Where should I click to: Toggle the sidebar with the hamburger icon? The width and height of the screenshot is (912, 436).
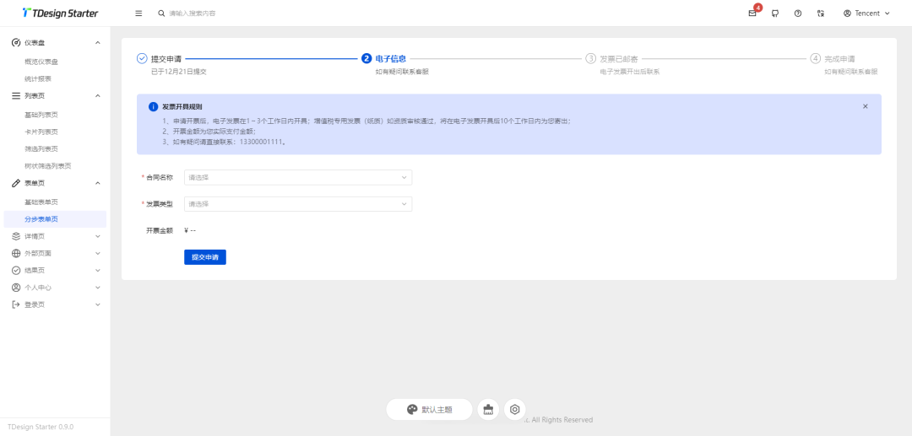pos(138,13)
